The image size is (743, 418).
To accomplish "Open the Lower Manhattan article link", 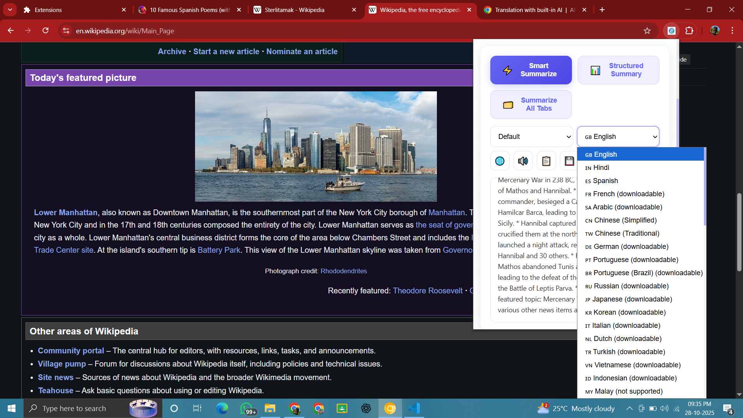I will [x=65, y=212].
